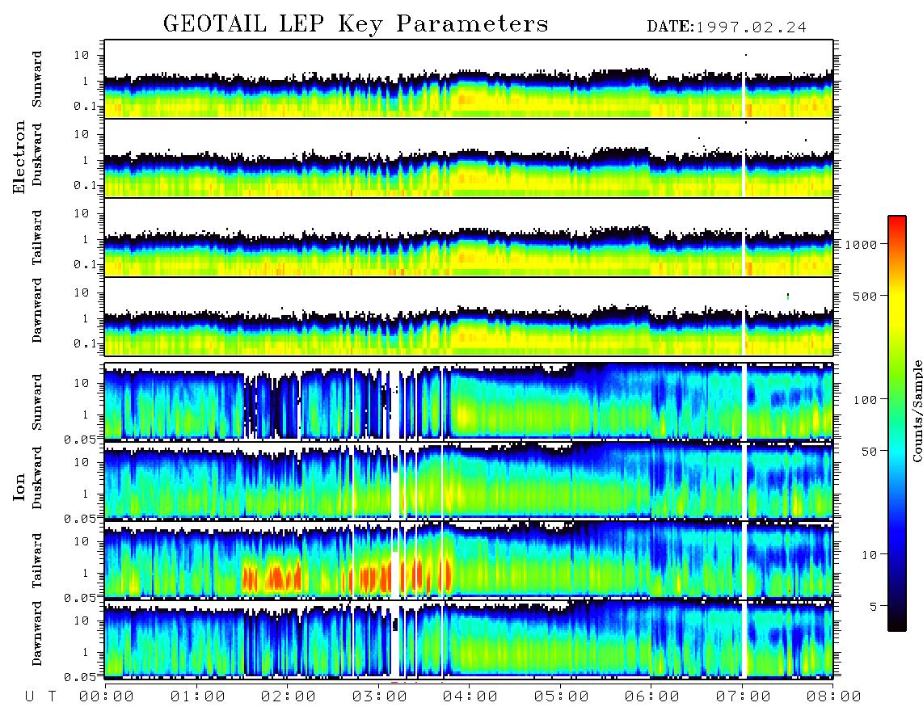Click the "U T" time axis label
923x711 pixels.
(x=41, y=697)
